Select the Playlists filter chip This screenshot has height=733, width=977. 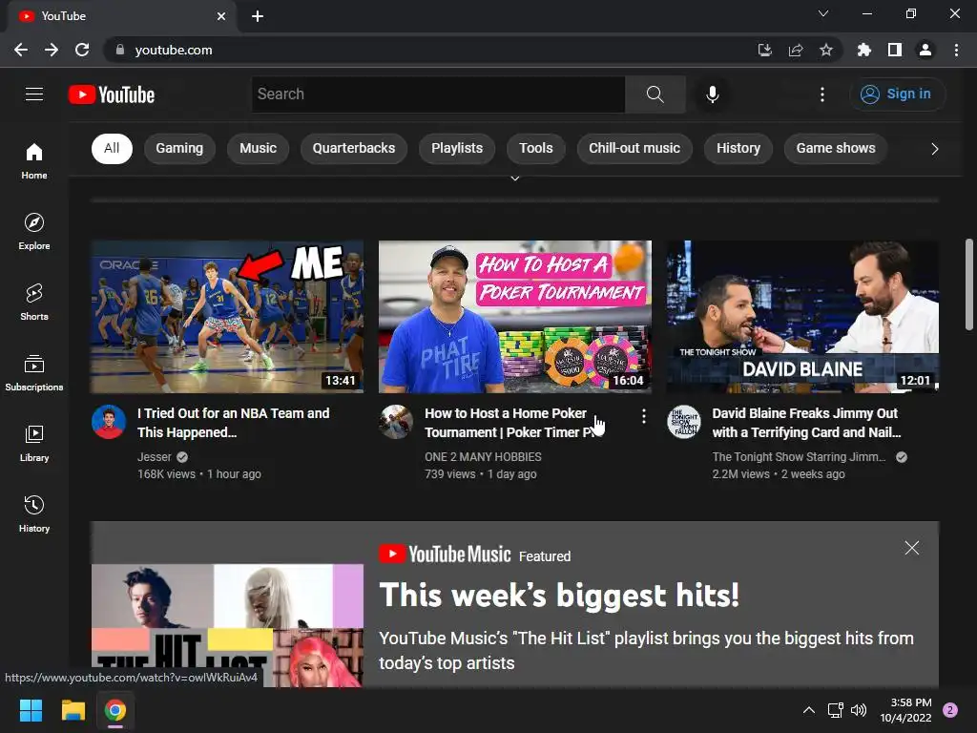tap(457, 148)
